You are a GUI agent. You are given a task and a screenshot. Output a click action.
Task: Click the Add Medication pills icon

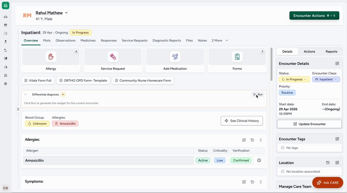[175, 57]
